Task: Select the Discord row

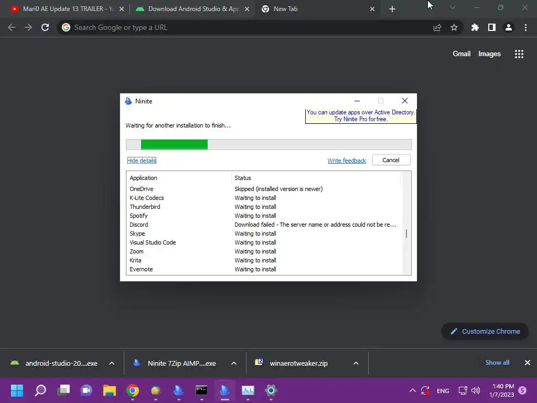Action: (x=264, y=225)
